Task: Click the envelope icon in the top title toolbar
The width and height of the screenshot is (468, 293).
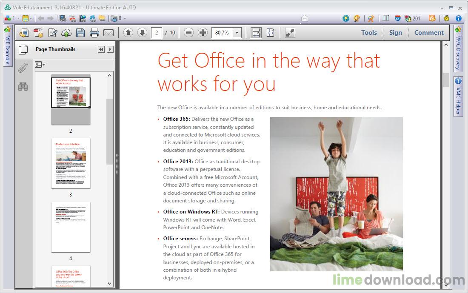Action: [x=305, y=19]
